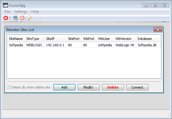Click the SiteType column header
This screenshot has height=119, width=172.
(34, 39)
